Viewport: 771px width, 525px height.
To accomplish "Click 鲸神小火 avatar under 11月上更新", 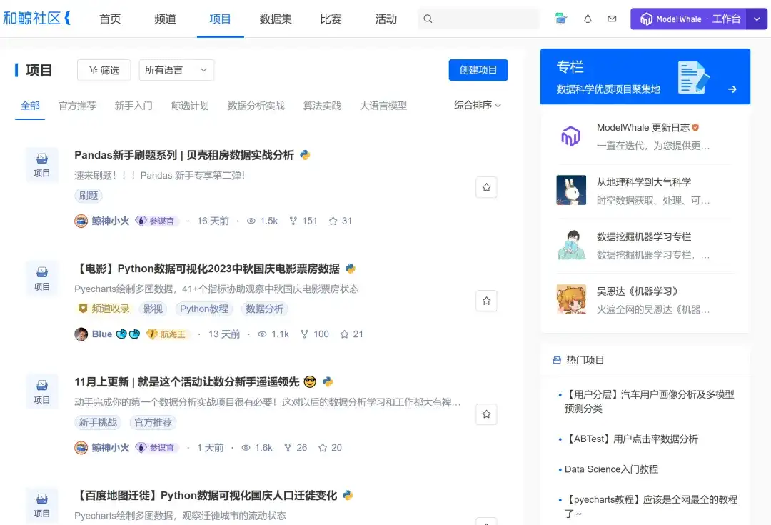I will (81, 448).
